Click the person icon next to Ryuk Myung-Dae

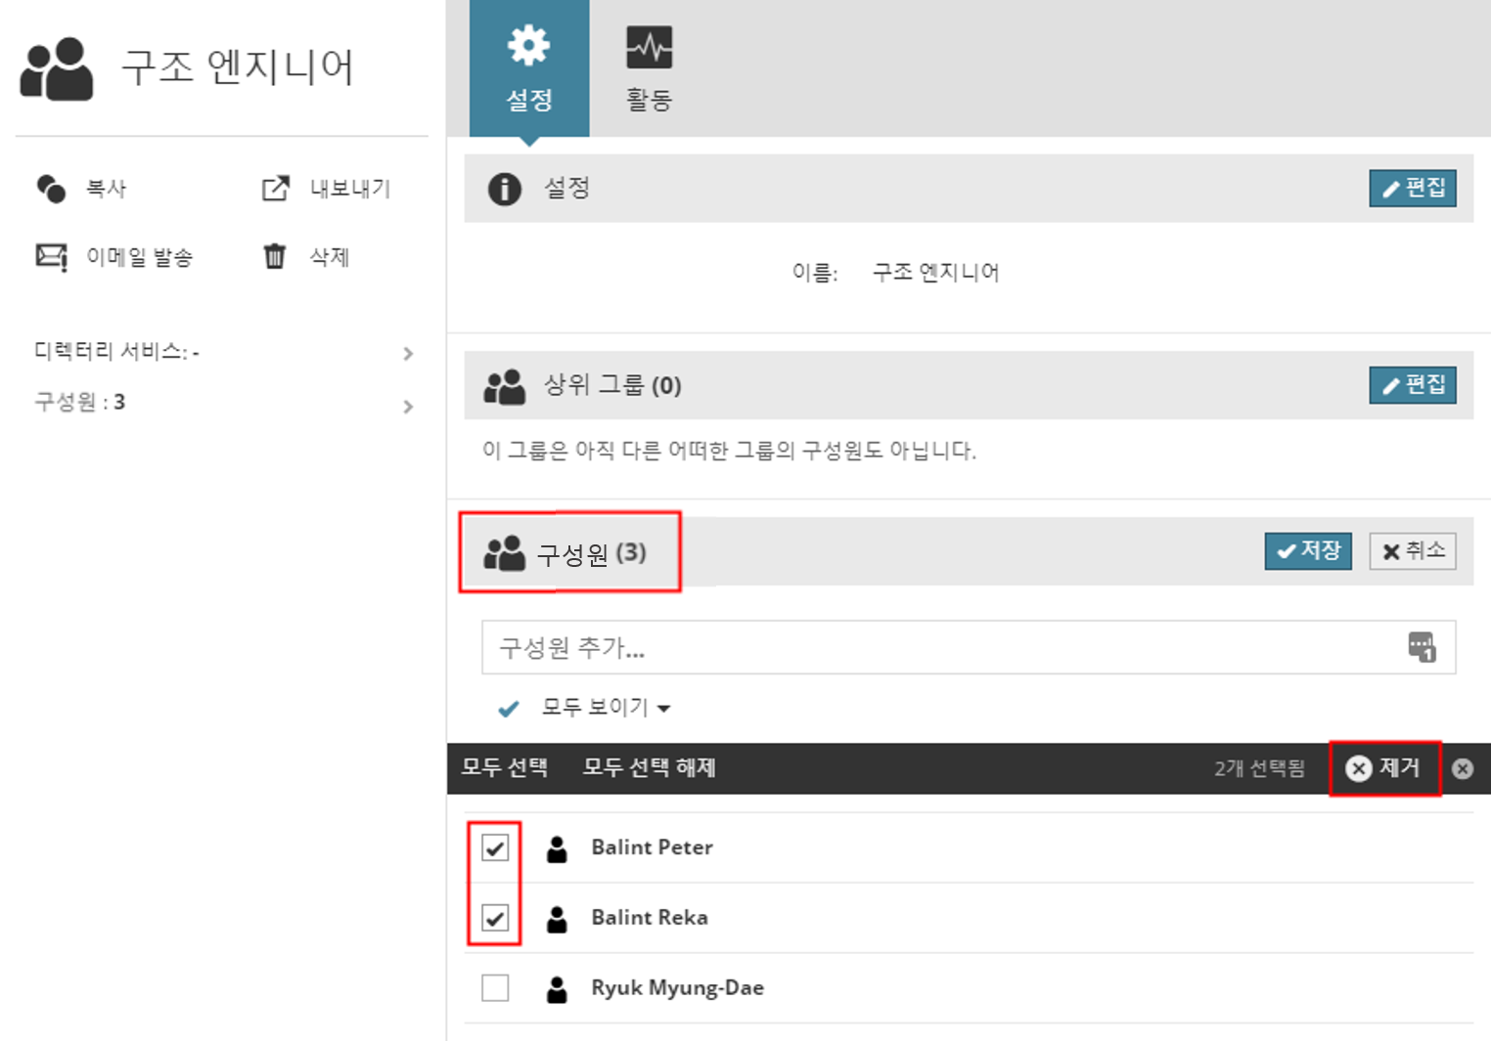557,989
